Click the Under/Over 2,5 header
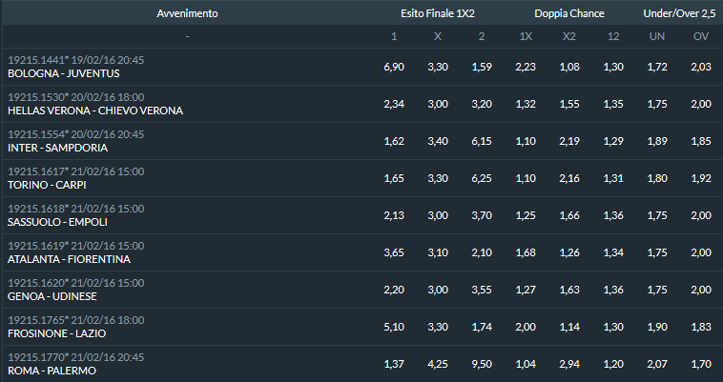Image resolution: width=723 pixels, height=382 pixels. tap(679, 13)
